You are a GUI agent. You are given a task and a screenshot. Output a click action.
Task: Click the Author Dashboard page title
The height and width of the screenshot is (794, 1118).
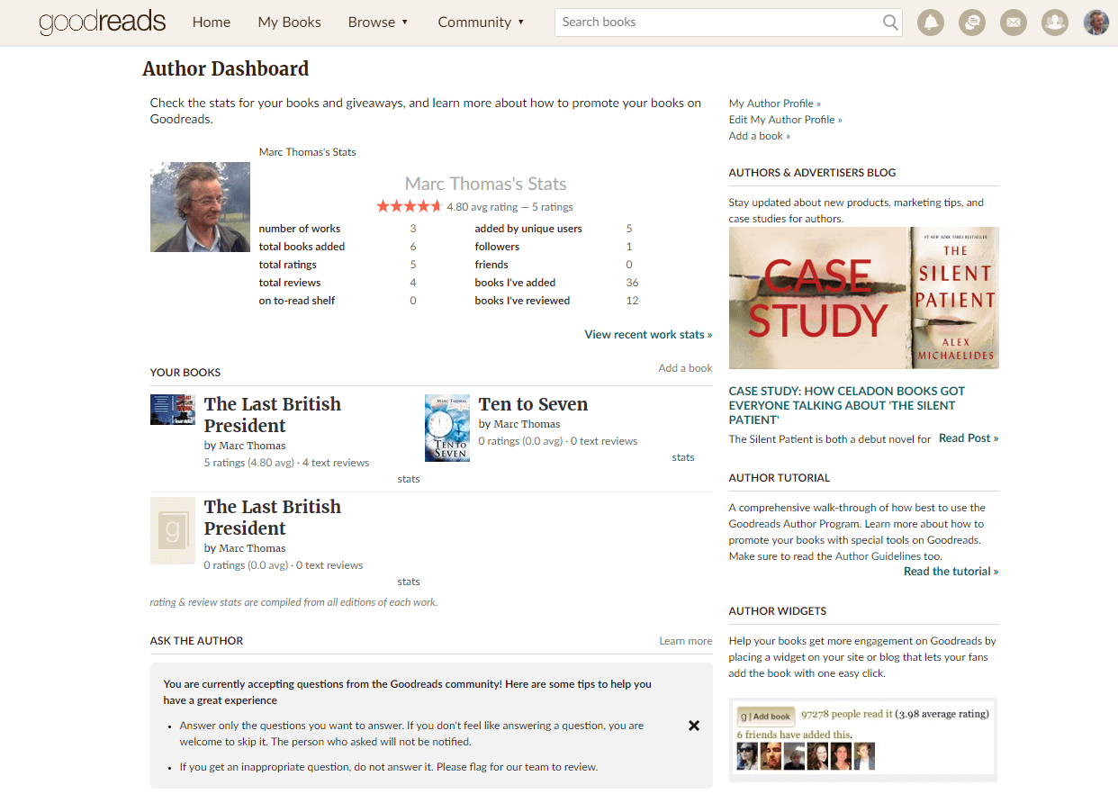tap(226, 68)
